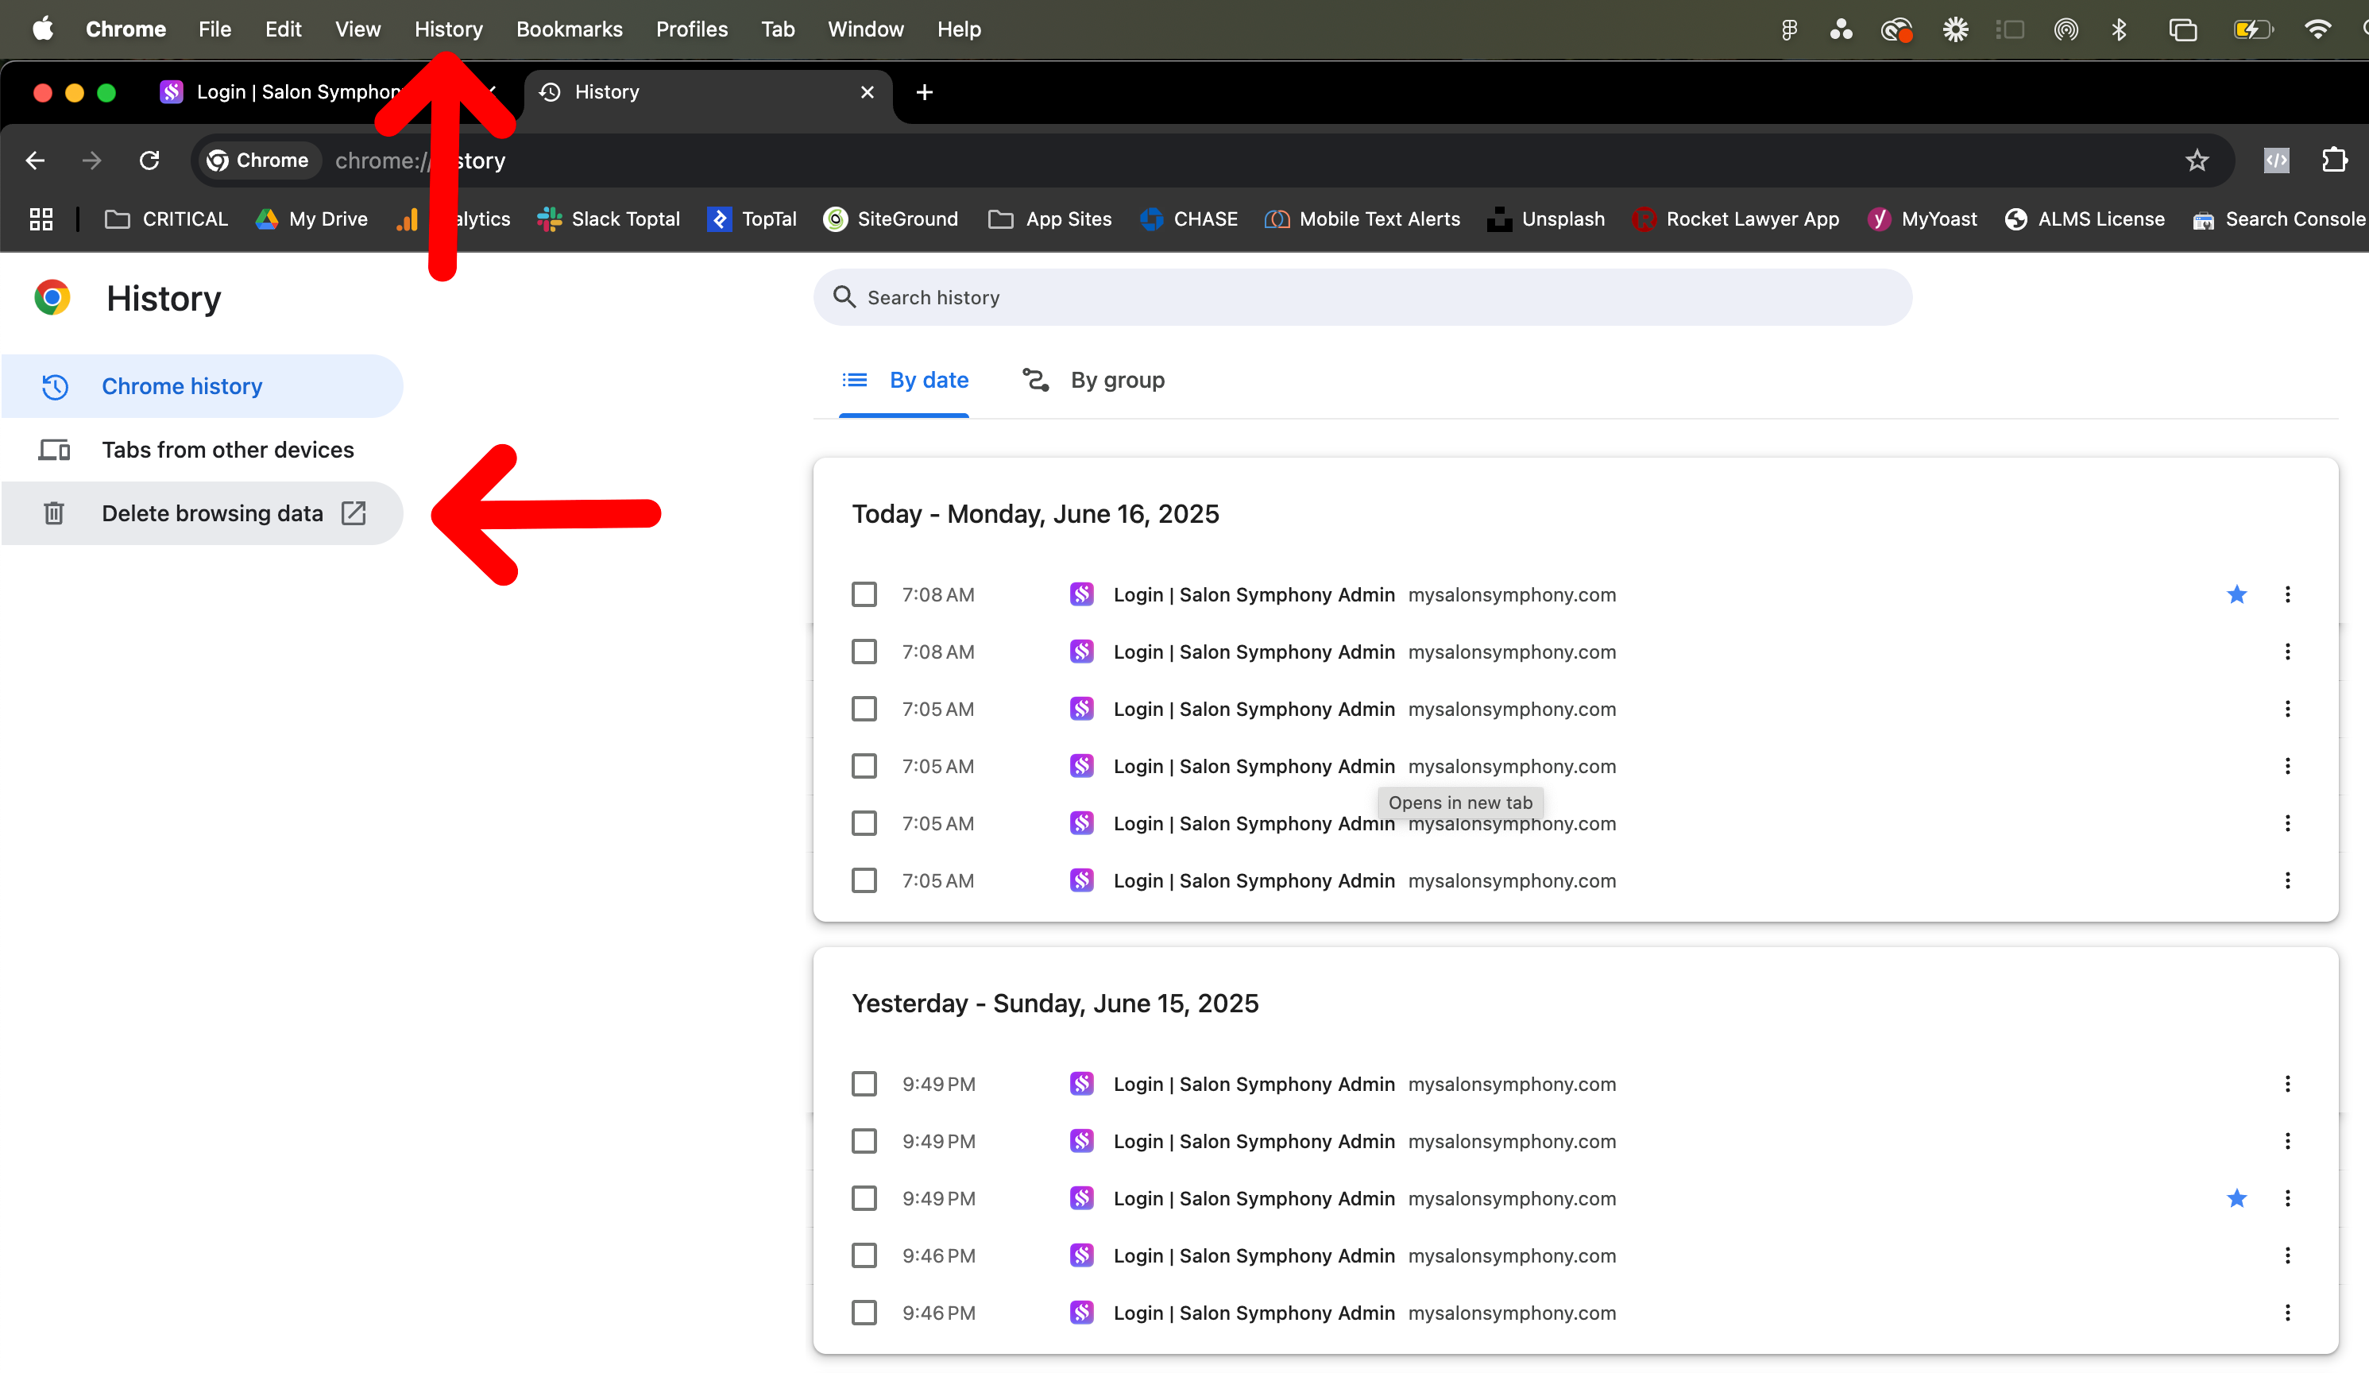Close the History tab
This screenshot has width=2369, height=1373.
point(867,92)
